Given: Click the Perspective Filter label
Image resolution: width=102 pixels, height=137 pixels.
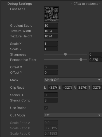Looking at the screenshot, I should click(23, 60).
